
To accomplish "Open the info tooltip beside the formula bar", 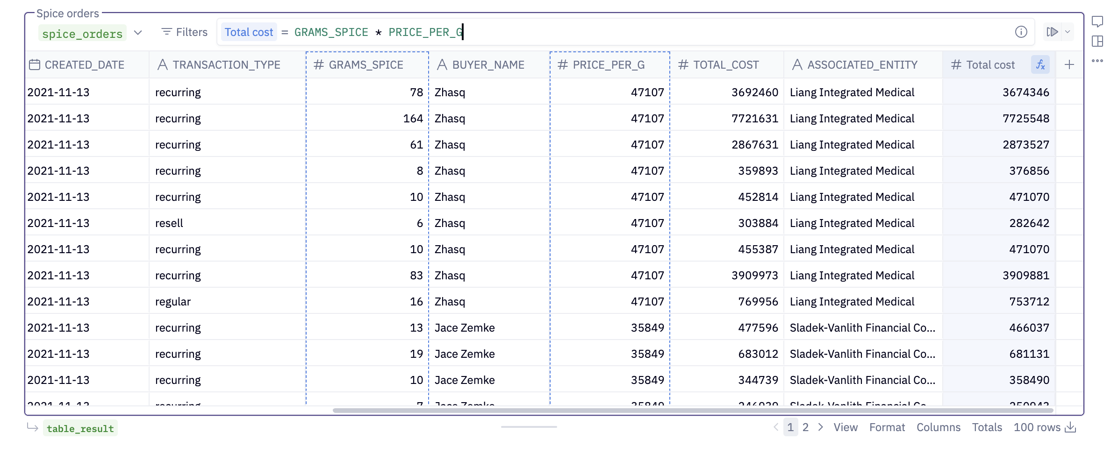I will (1021, 32).
